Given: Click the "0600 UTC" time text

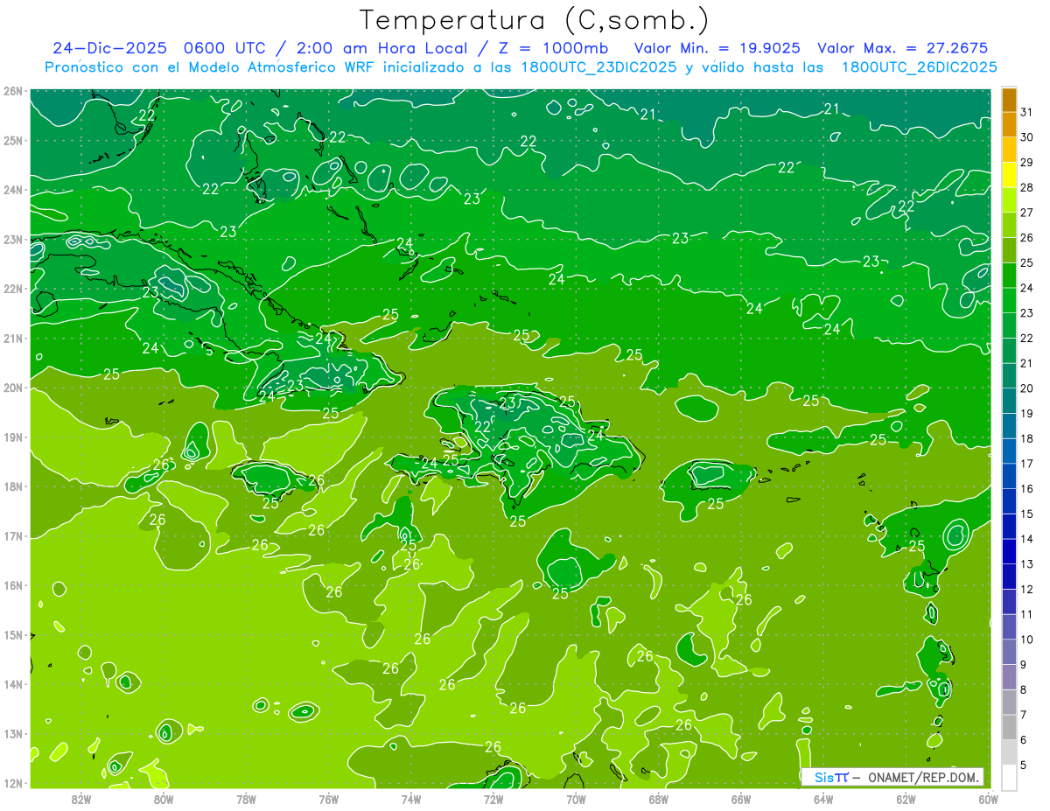Looking at the screenshot, I should 226,47.
